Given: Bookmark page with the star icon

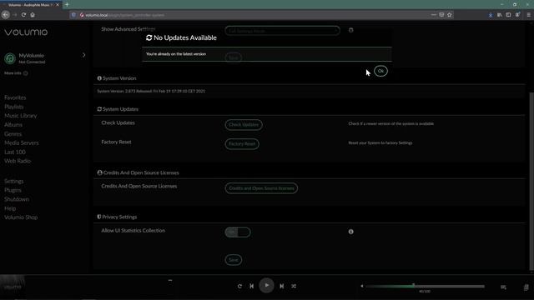Looking at the screenshot, I should click(450, 15).
